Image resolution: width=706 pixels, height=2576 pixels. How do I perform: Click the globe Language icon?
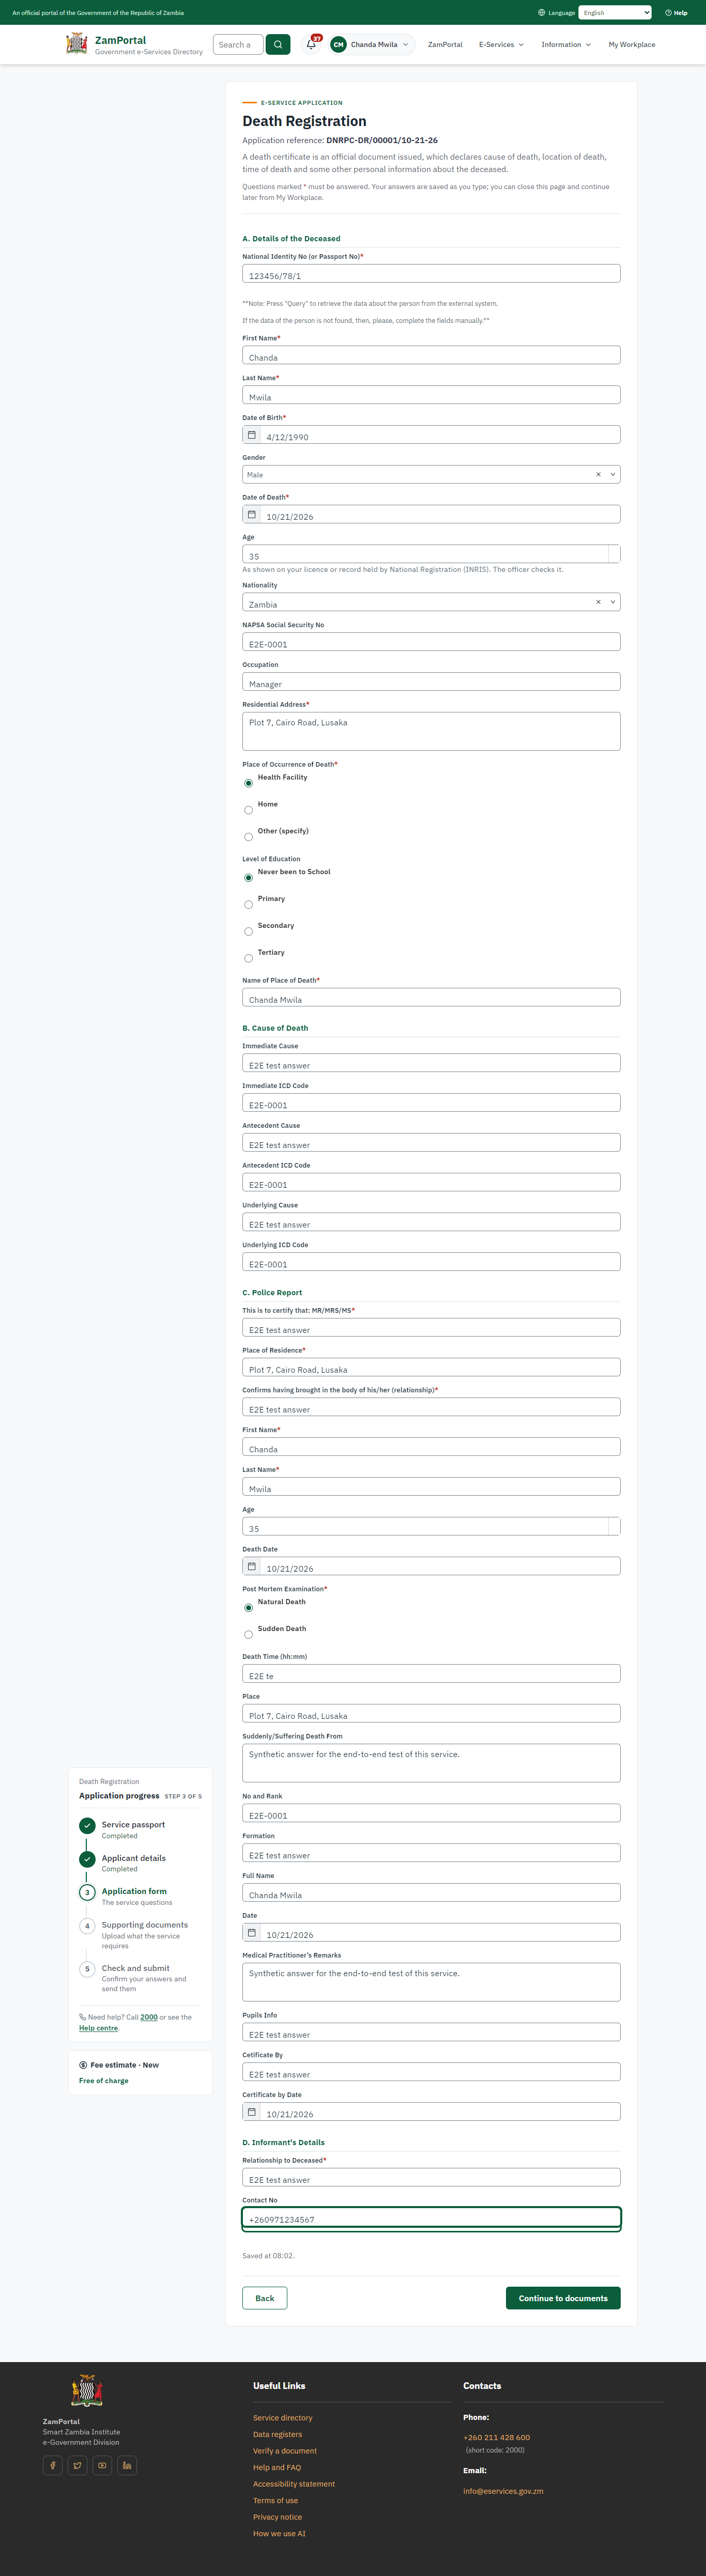coord(541,13)
